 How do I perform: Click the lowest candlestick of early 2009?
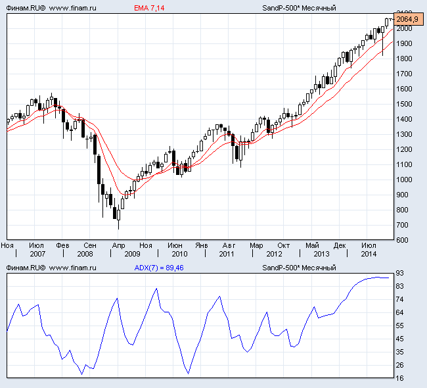pos(118,218)
